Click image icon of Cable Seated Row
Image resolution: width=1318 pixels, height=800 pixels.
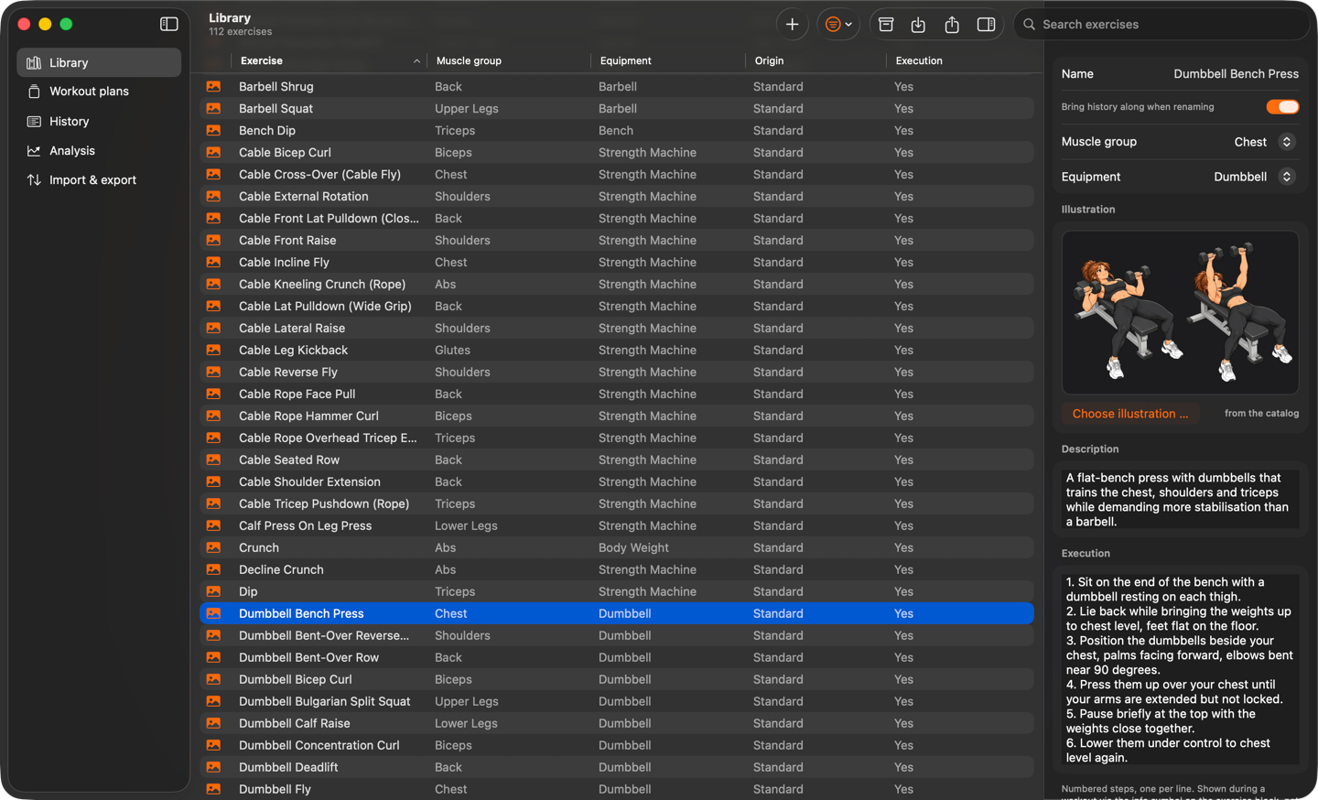213,459
